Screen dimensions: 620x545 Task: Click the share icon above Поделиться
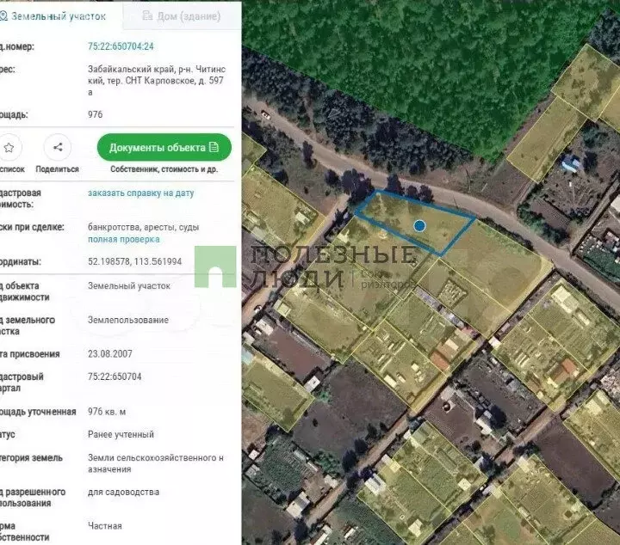[58, 148]
